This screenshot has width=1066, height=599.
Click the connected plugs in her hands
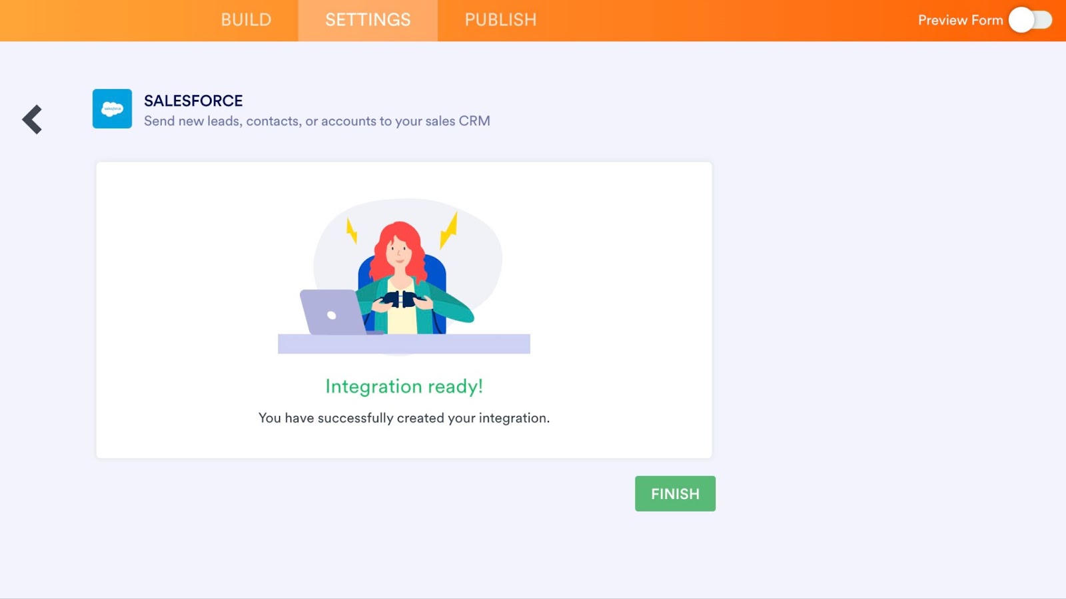pyautogui.click(x=400, y=299)
